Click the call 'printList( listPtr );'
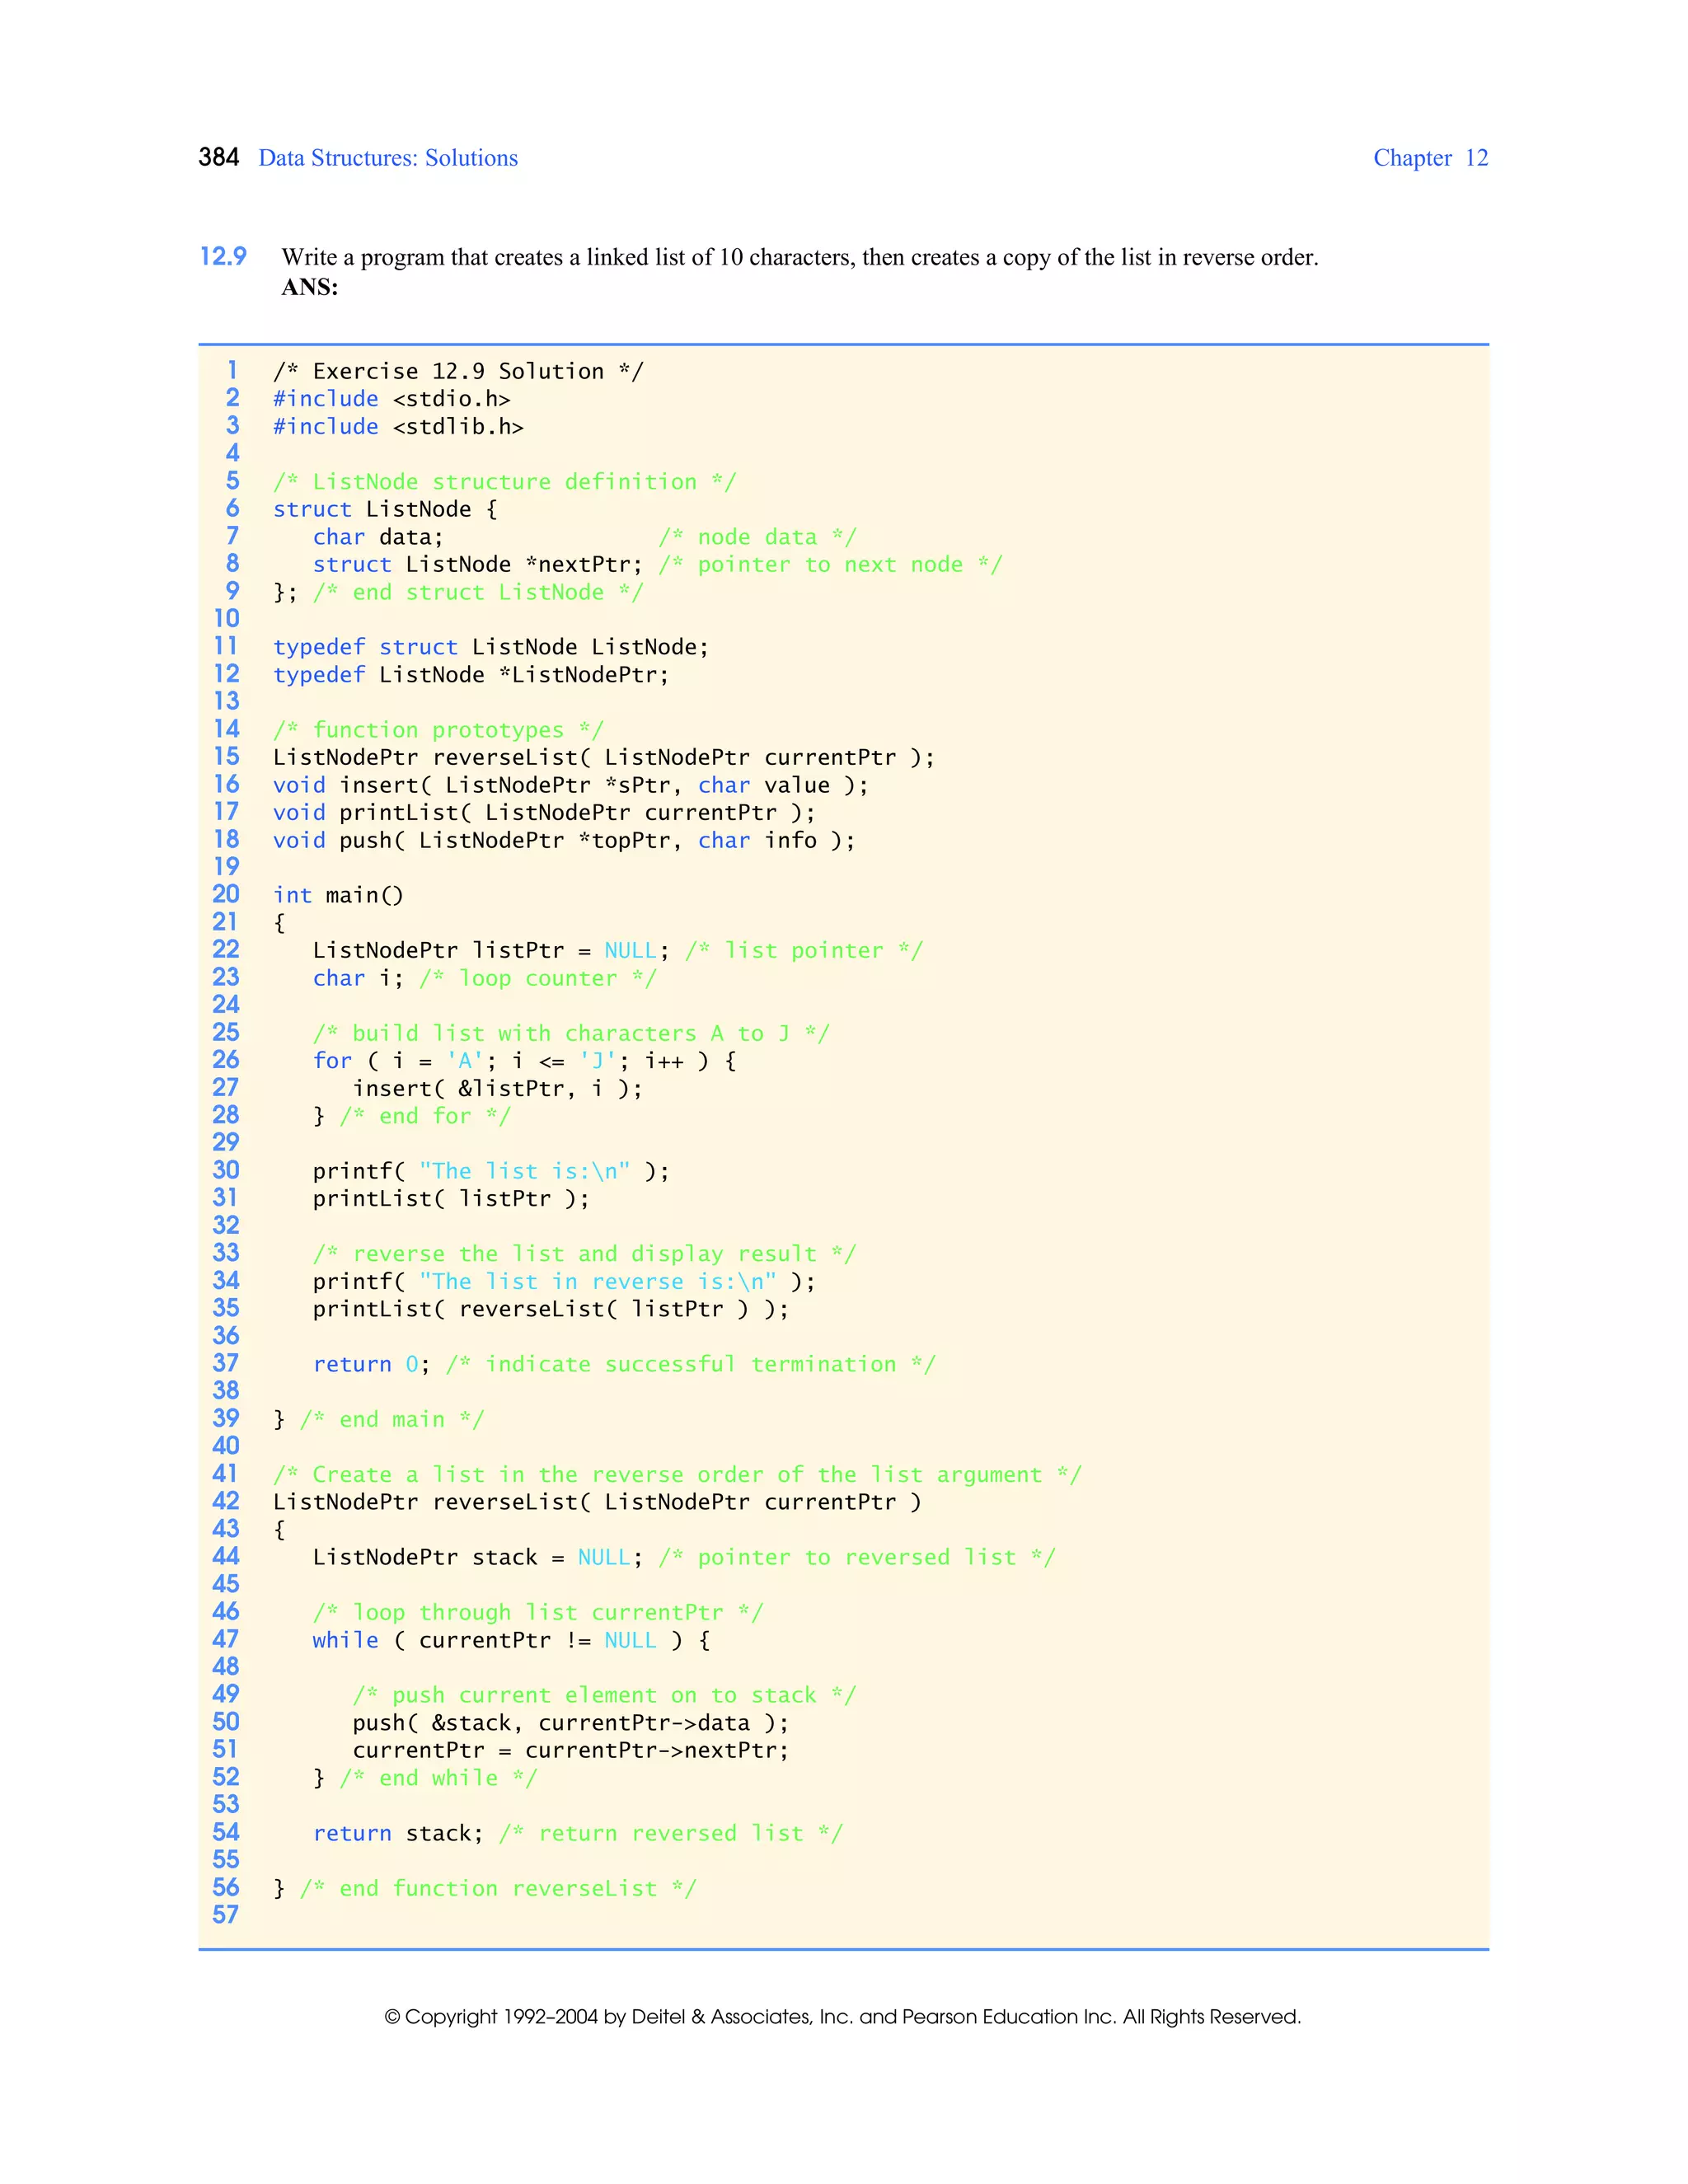 (451, 1199)
